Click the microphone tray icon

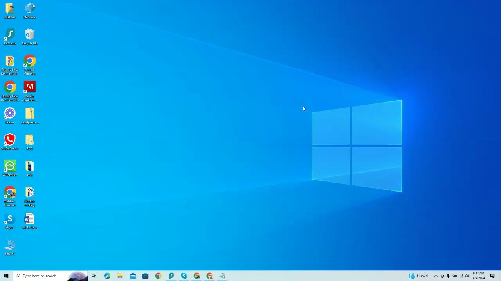[x=448, y=276]
